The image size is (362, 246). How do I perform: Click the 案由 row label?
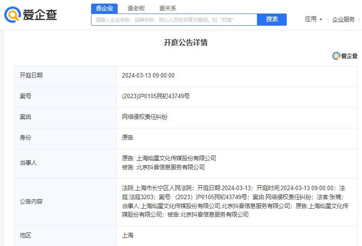click(25, 117)
